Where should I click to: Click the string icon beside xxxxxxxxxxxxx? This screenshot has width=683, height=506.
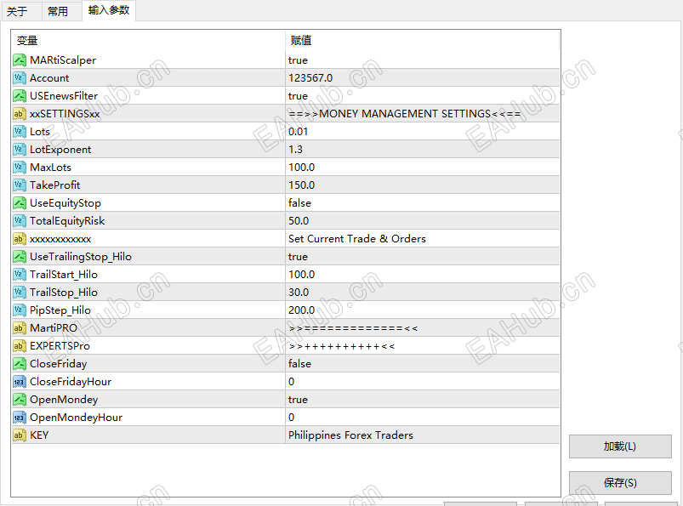tap(20, 239)
